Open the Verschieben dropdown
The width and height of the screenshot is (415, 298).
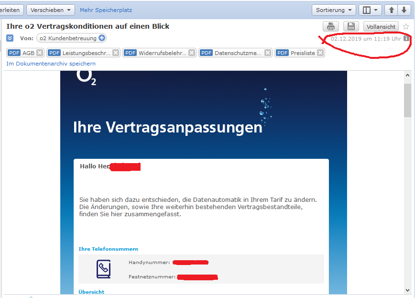[51, 10]
